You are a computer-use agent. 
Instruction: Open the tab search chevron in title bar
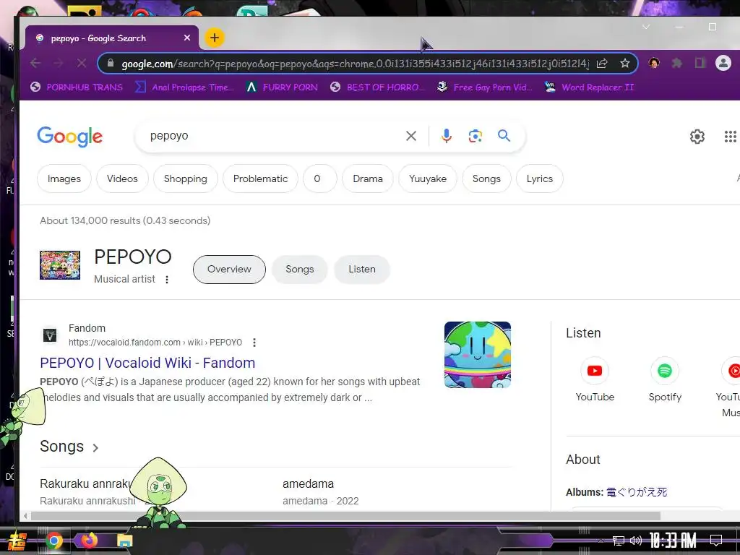(646, 27)
